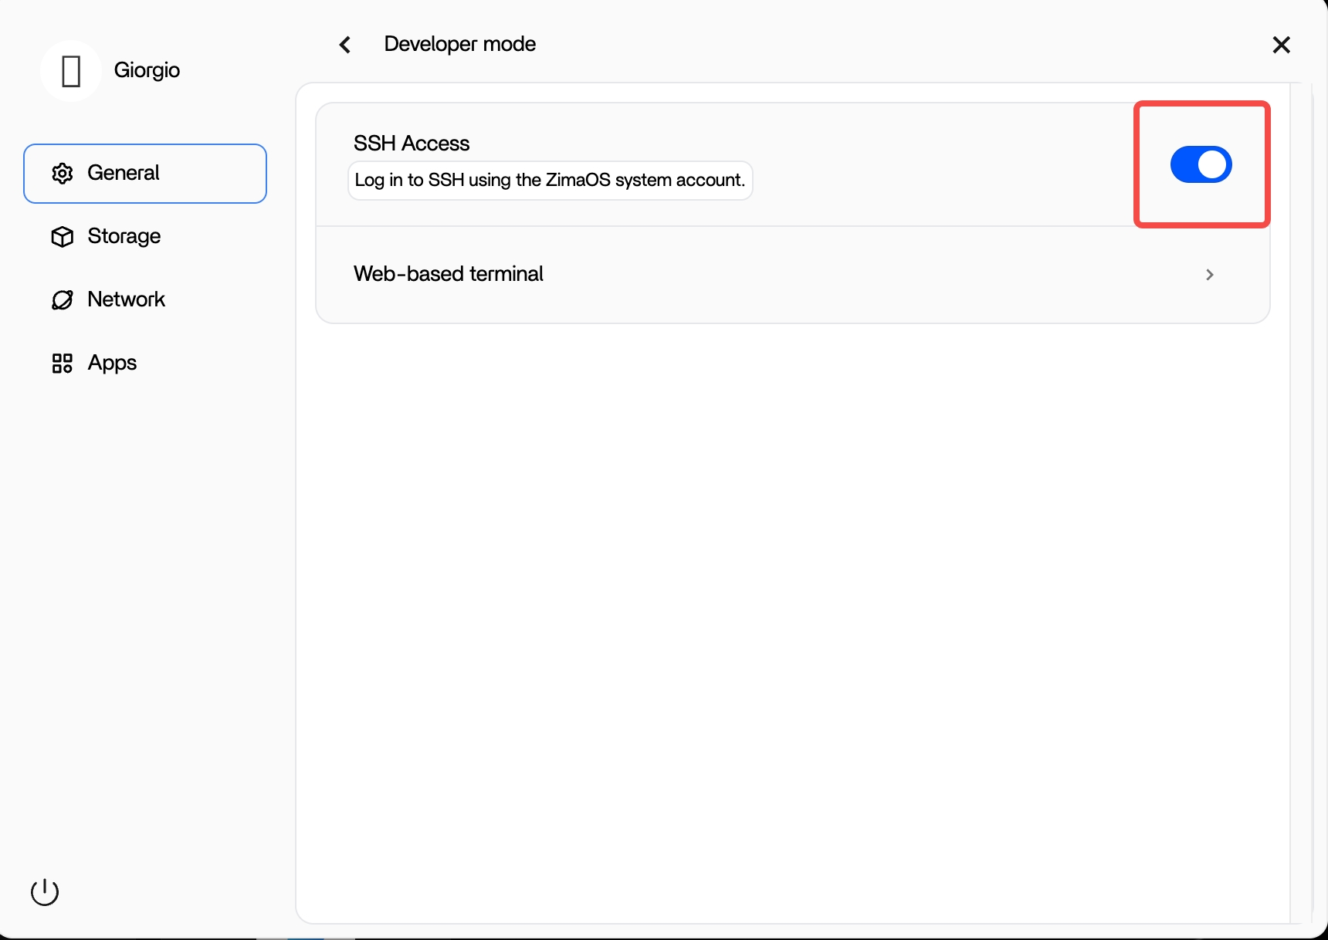Screen dimensions: 1328x940
Task: Disable the SSH Access toggle
Action: click(1201, 164)
